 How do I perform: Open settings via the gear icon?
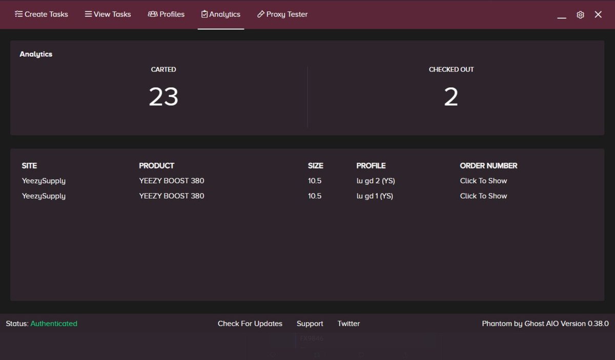click(580, 15)
